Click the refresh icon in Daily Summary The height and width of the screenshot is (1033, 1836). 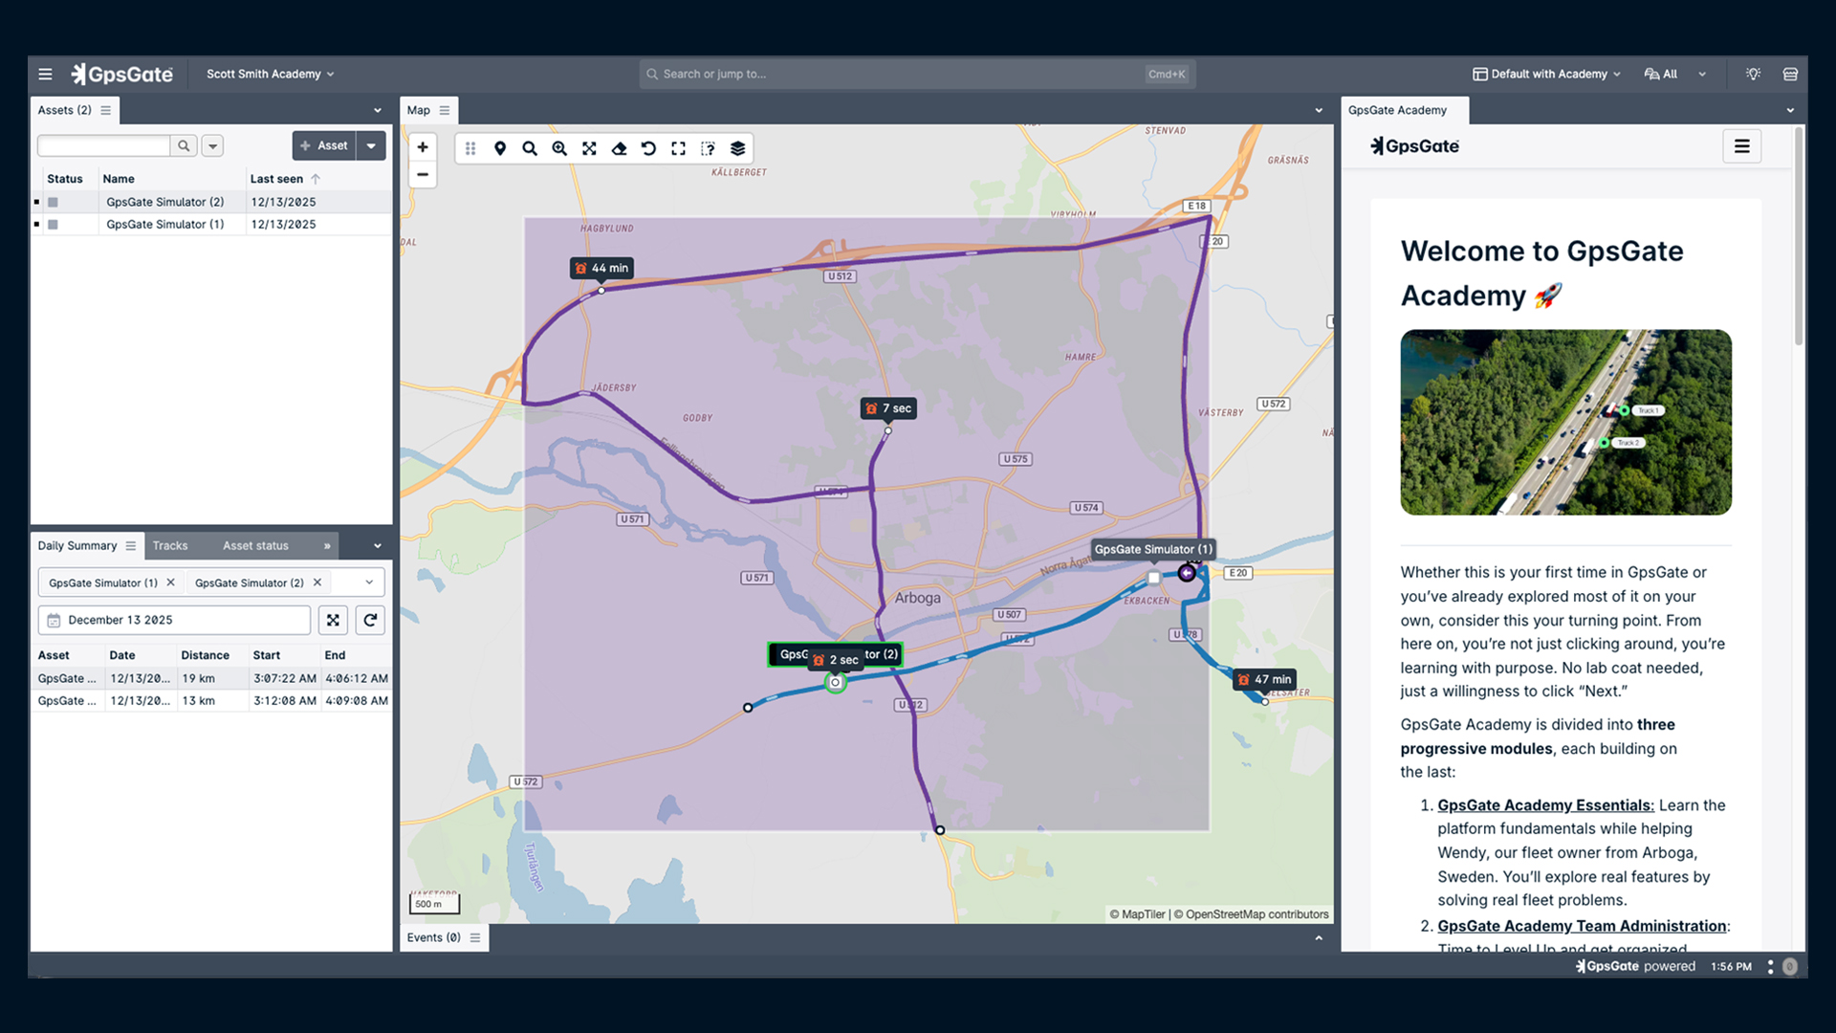[370, 620]
